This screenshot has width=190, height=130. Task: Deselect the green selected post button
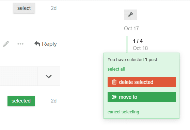point(21,101)
